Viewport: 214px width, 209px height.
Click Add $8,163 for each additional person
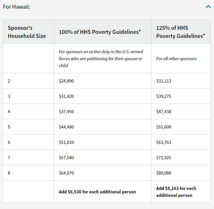(x=176, y=192)
